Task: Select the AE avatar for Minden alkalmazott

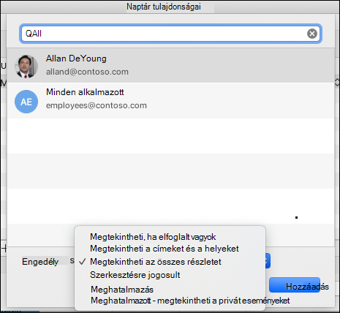Action: [26, 102]
